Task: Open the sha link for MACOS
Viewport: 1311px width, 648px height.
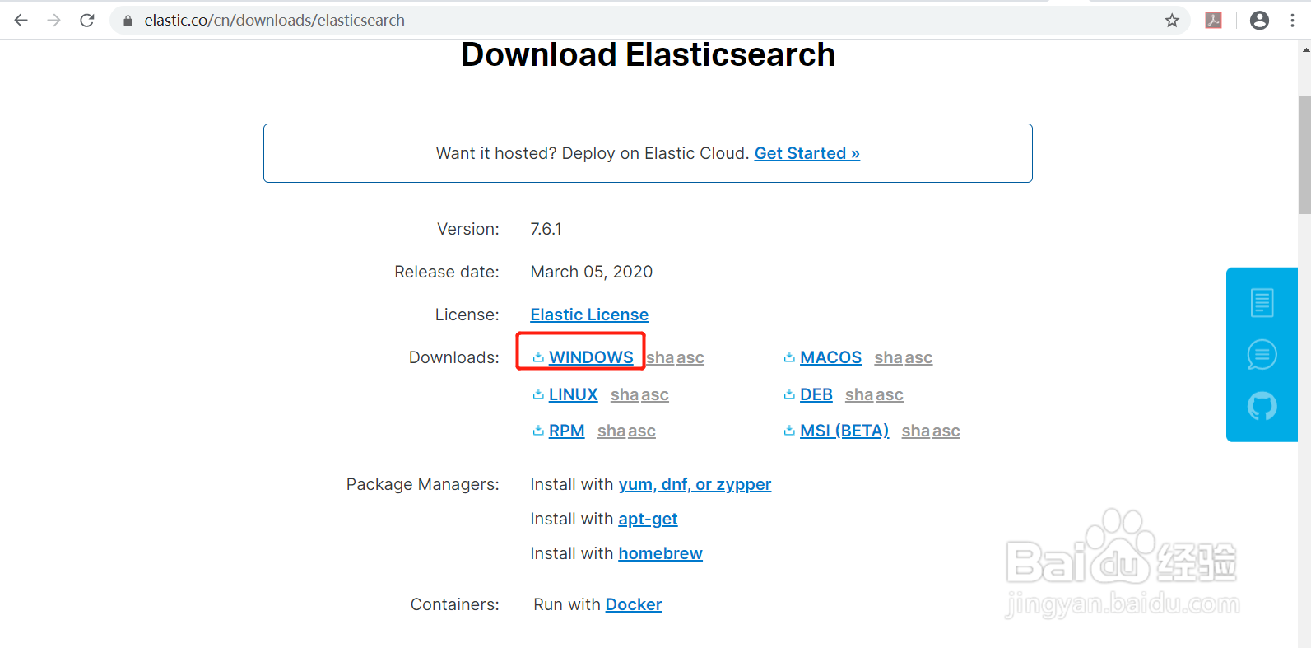Action: point(888,357)
